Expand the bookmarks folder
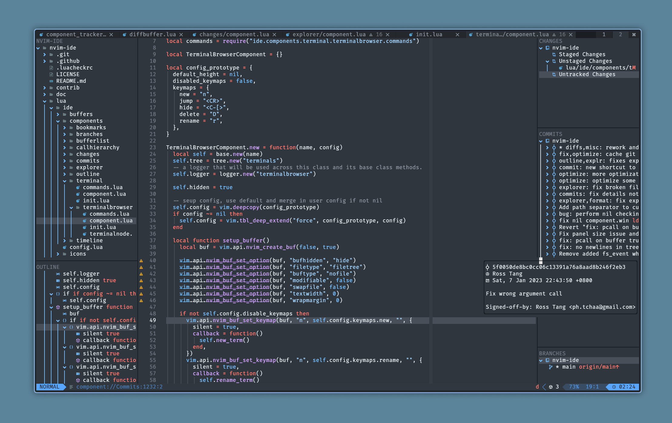Viewport: 672px width, 423px height. pos(64,128)
